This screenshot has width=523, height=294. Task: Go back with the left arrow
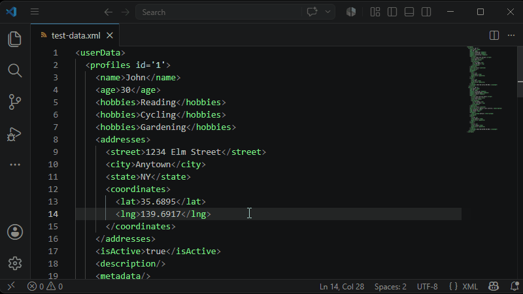[x=108, y=12]
